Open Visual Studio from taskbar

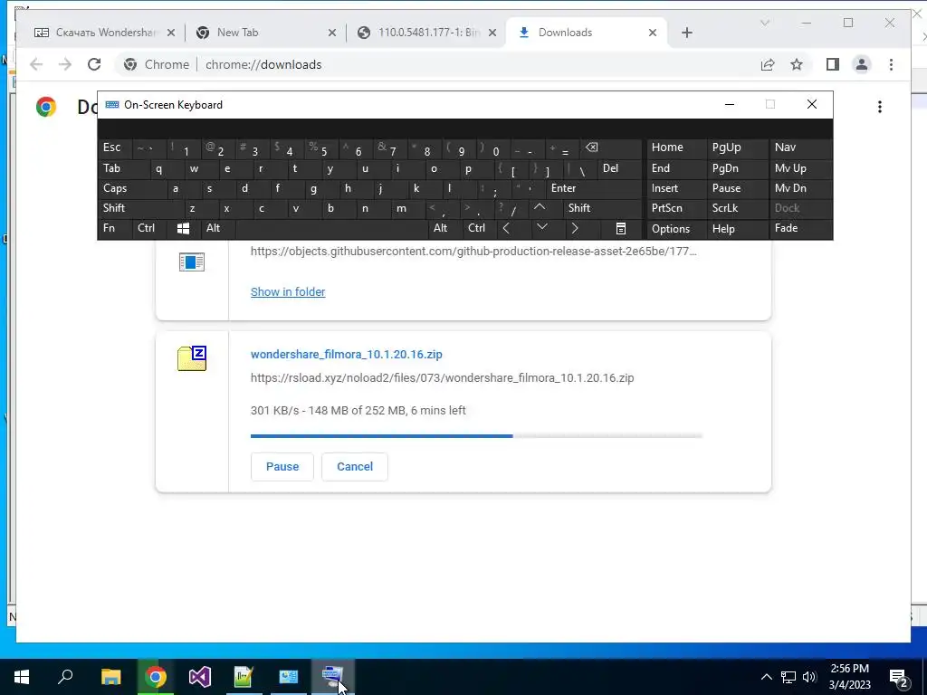point(200,677)
